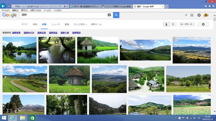Image resolution: width=216 pixels, height=121 pixels.
Task: Expand the もっと見る dropdown
Action: coord(80,24)
